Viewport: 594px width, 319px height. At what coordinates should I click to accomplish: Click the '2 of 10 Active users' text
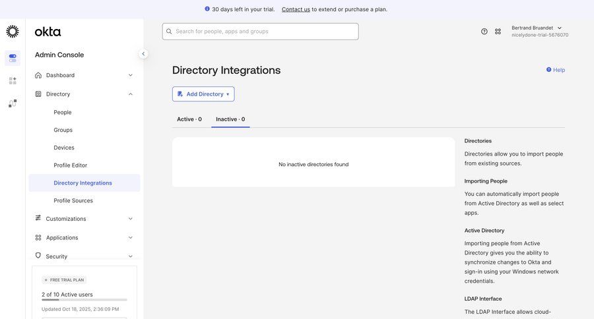click(67, 295)
